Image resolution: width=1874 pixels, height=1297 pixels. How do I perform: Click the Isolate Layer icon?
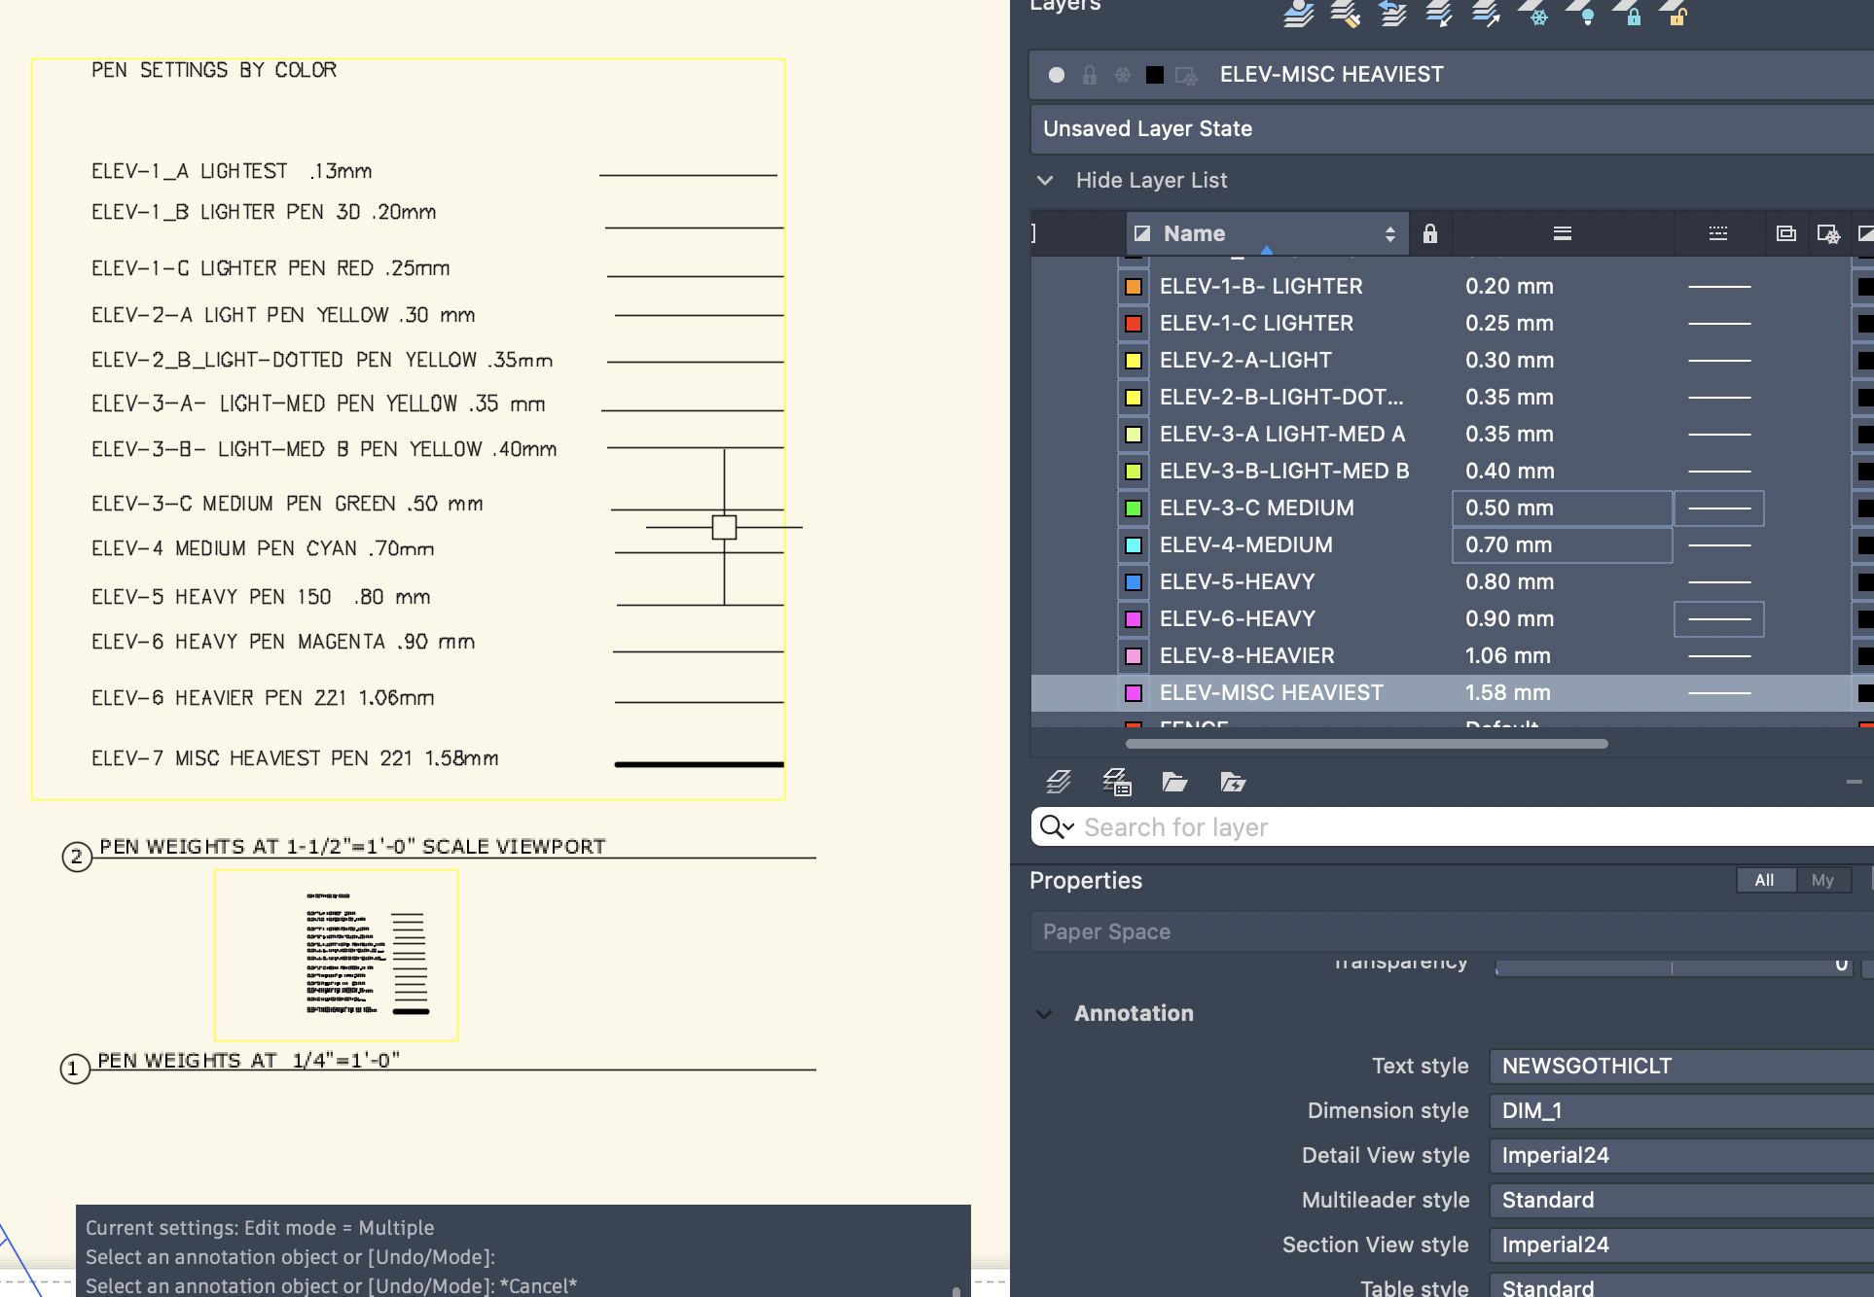pyautogui.click(x=1439, y=15)
